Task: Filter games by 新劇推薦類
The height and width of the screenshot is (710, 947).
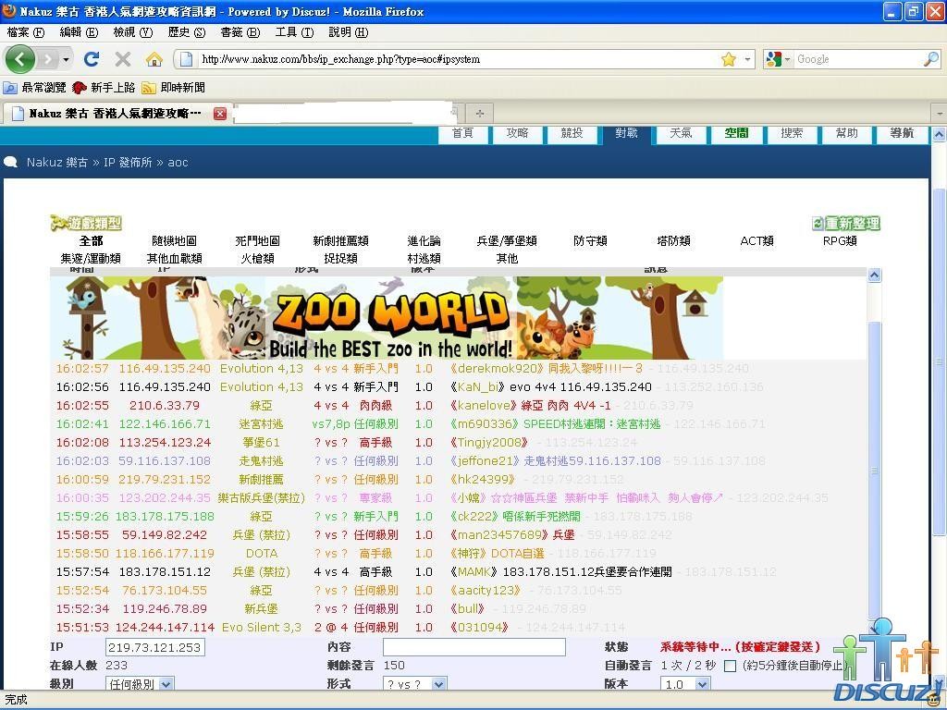Action: (x=340, y=241)
